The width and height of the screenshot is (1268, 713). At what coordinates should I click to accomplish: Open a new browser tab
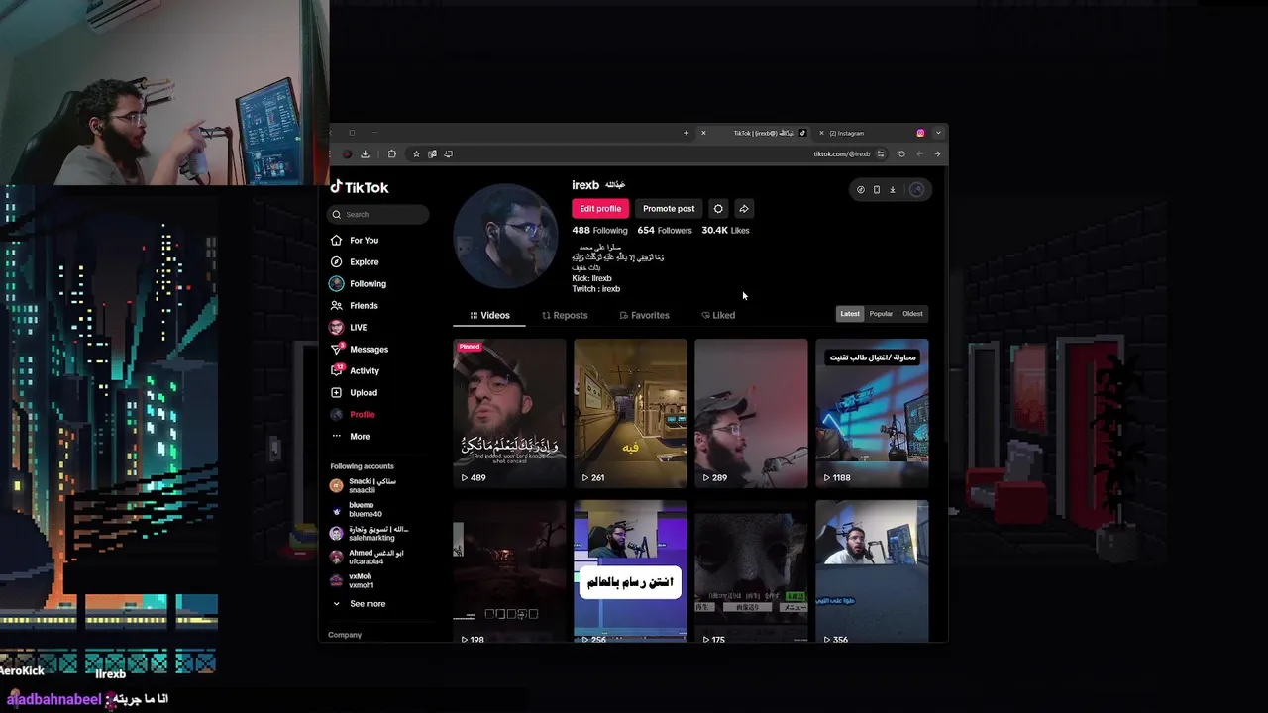[x=686, y=133]
